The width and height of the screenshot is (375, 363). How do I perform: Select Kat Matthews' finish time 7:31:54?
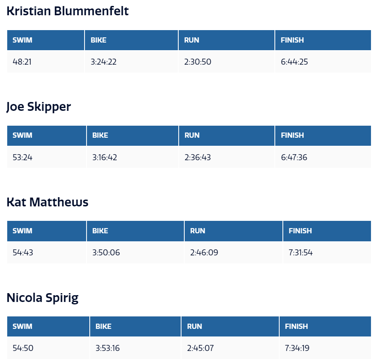tap(300, 253)
